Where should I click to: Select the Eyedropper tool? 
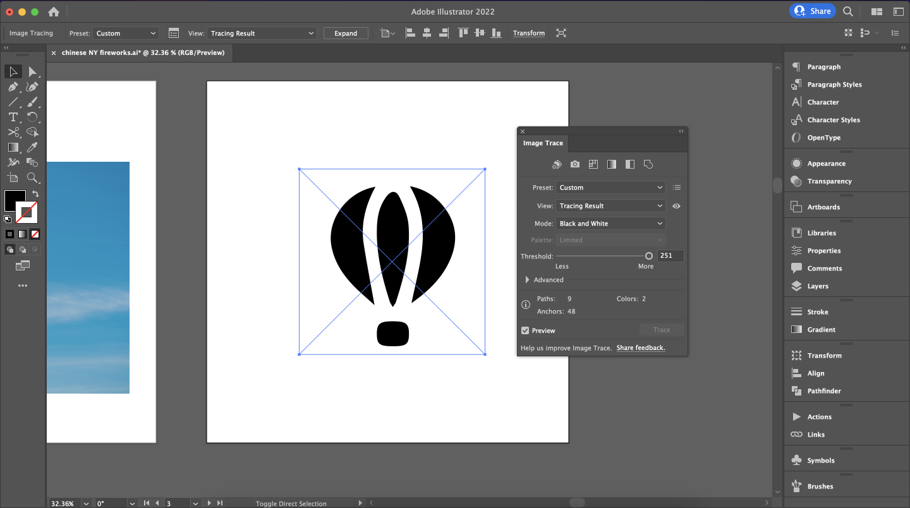point(33,147)
